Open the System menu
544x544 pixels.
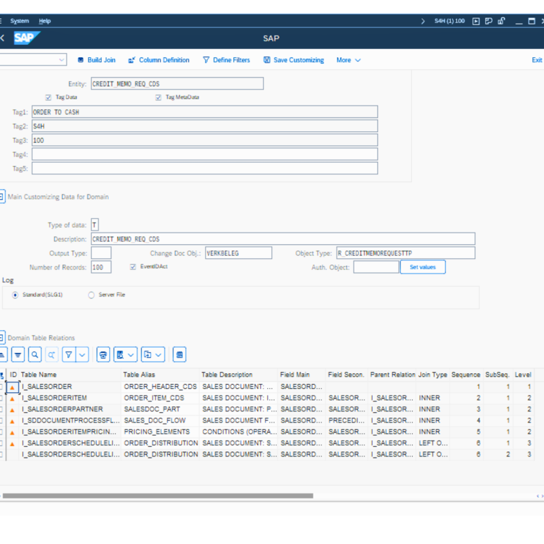tap(20, 21)
